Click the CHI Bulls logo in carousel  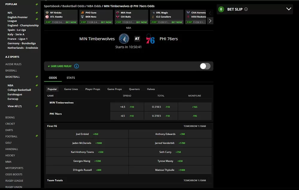pyautogui.click(x=118, y=17)
